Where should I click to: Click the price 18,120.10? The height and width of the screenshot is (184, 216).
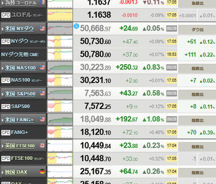click(x=95, y=132)
